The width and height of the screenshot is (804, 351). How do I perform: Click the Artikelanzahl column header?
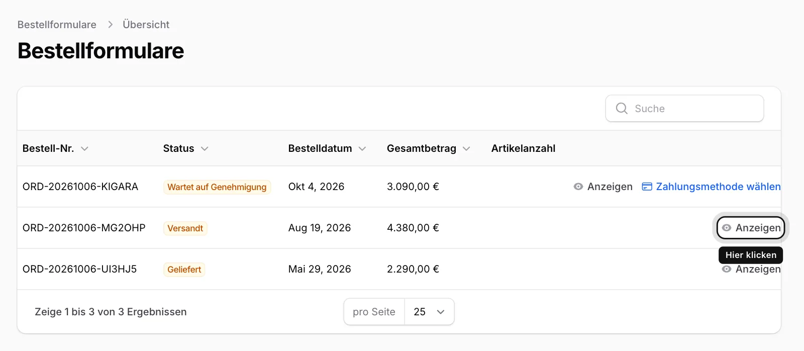523,148
